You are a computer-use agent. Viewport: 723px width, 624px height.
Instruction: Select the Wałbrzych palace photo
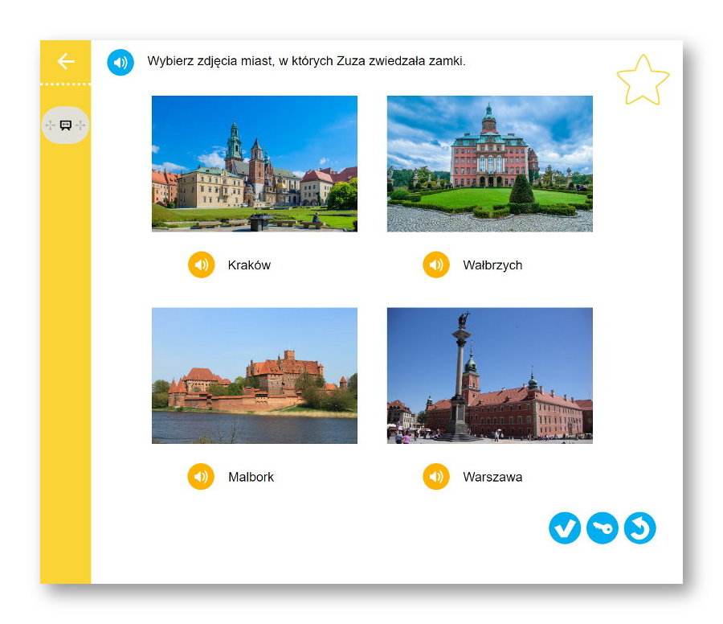coord(490,164)
